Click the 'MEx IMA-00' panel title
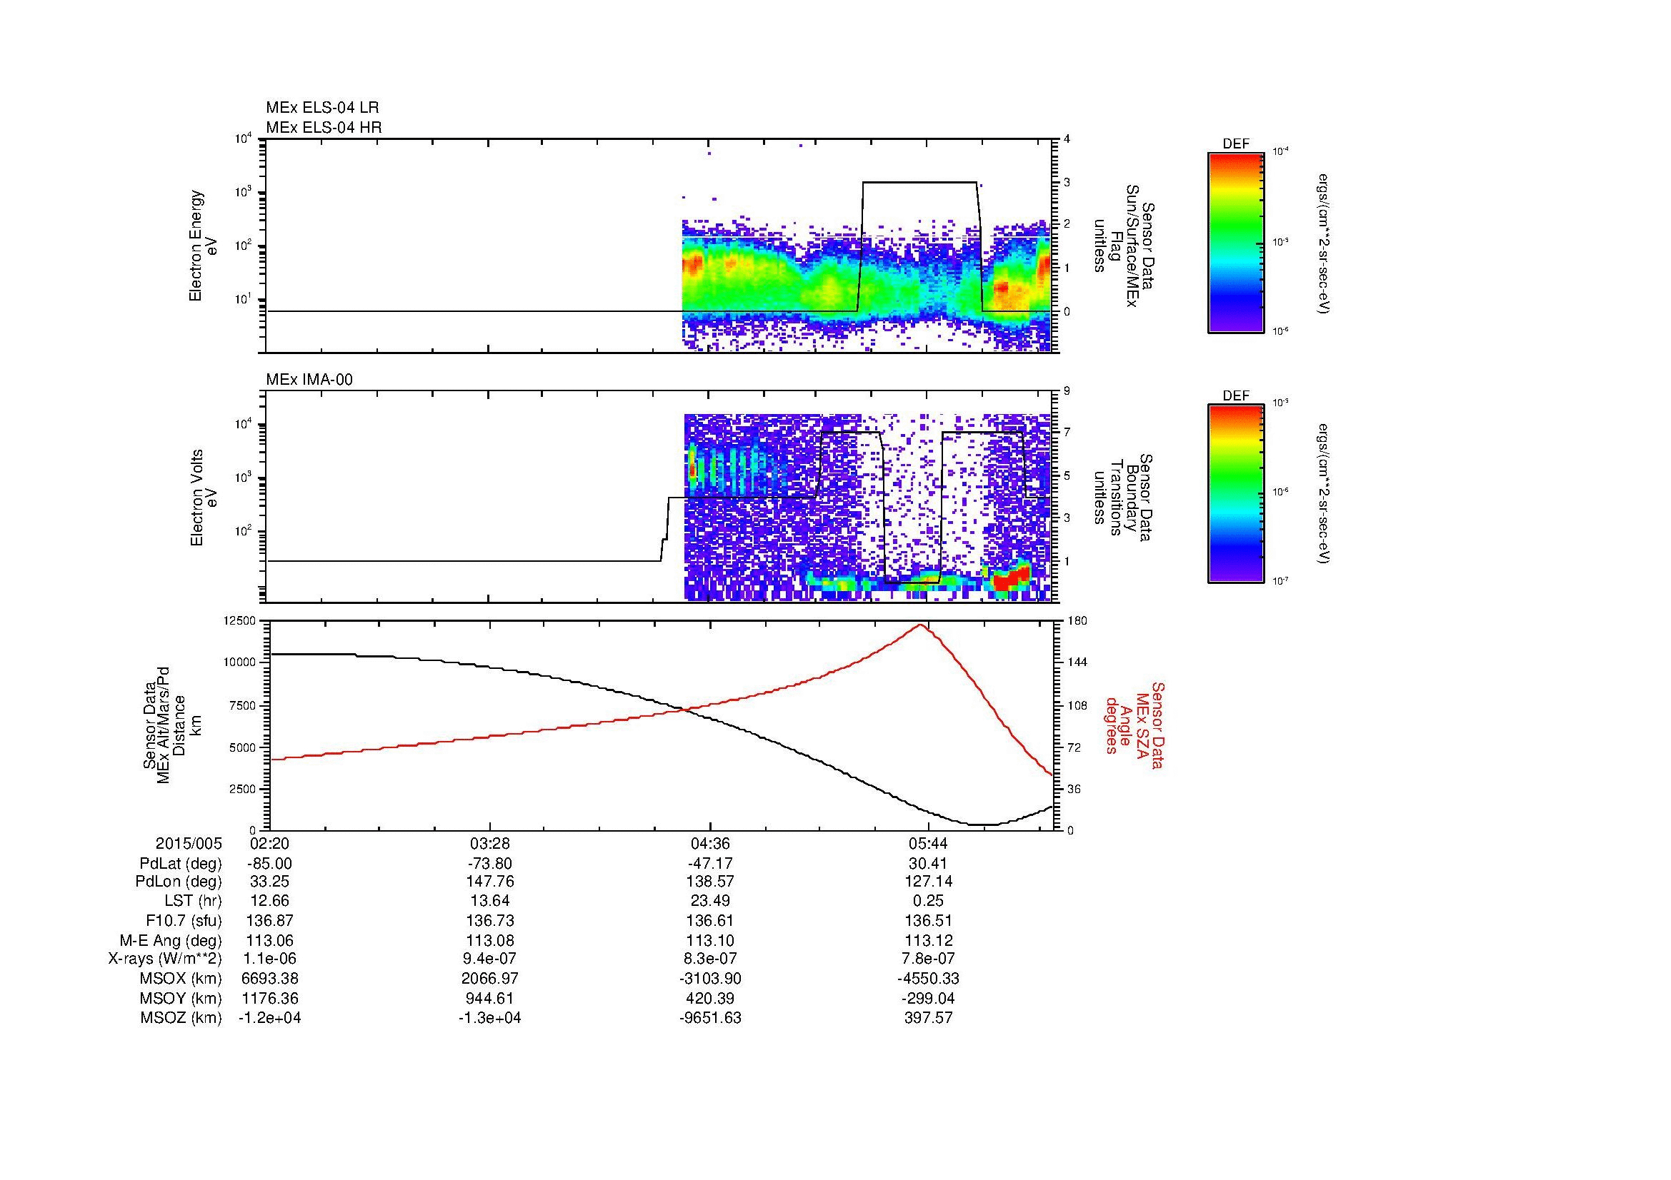1671x1180 pixels. coord(309,380)
